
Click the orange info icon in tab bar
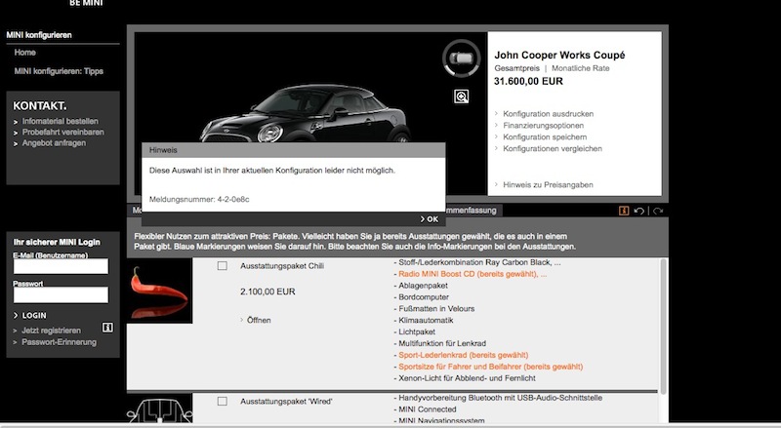[x=624, y=210]
